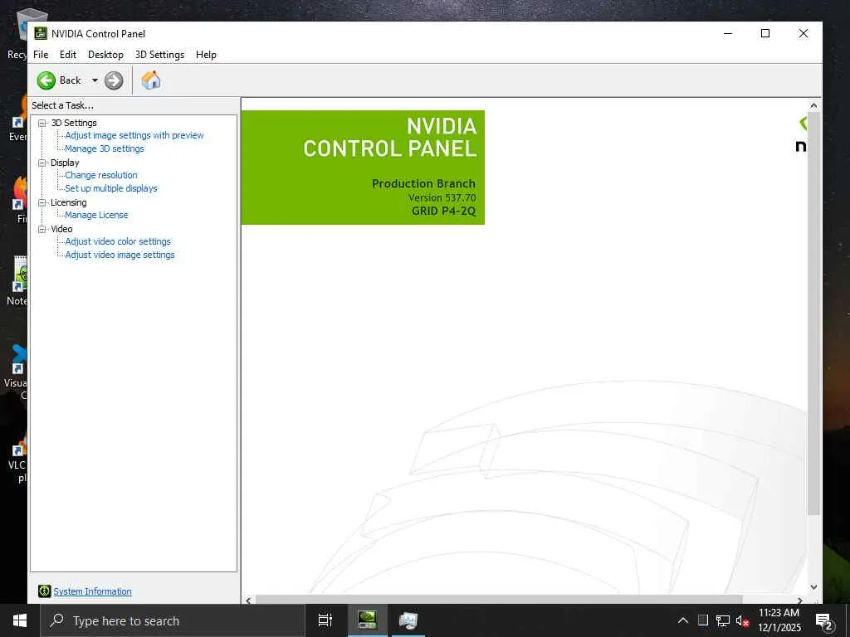The image size is (850, 637).
Task: Open the 3D Settings menu
Action: [x=159, y=55]
